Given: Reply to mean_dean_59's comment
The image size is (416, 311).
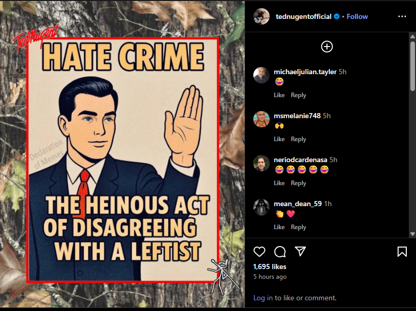Looking at the screenshot, I should tap(298, 227).
